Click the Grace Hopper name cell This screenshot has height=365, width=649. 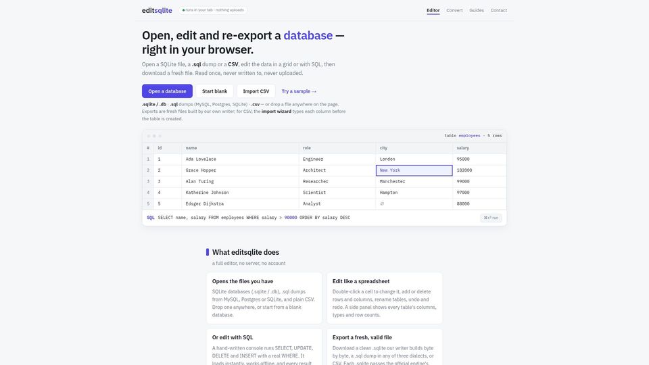point(240,170)
